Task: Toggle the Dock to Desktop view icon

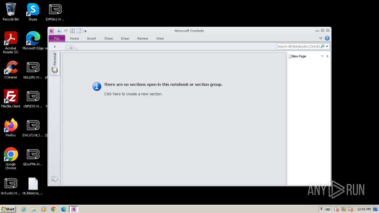Action: 72,31
